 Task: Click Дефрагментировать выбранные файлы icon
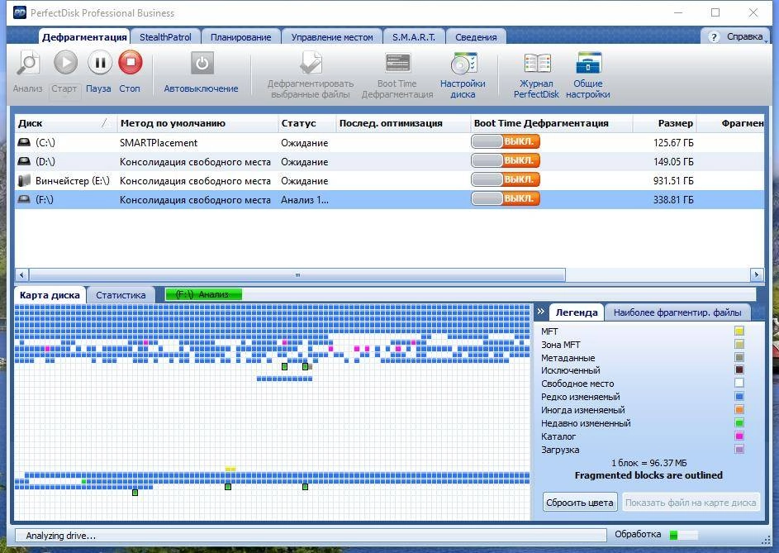click(x=311, y=64)
